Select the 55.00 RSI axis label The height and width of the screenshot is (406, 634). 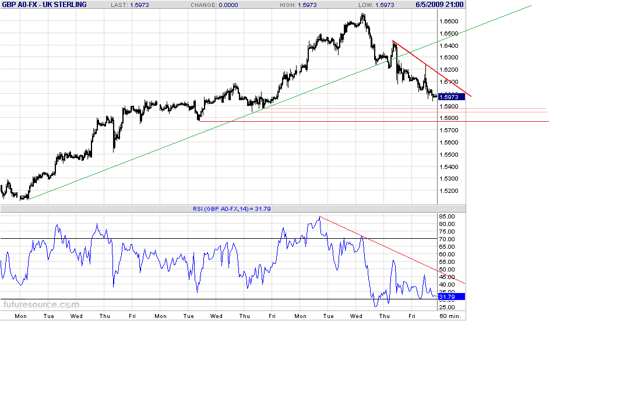click(x=447, y=262)
